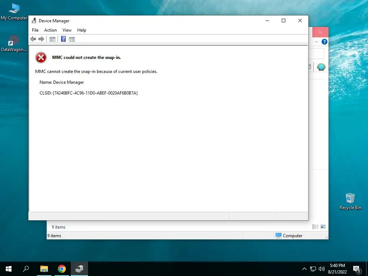The width and height of the screenshot is (368, 276).
Task: Click the blue help icon in Explorer window
Action: (325, 42)
